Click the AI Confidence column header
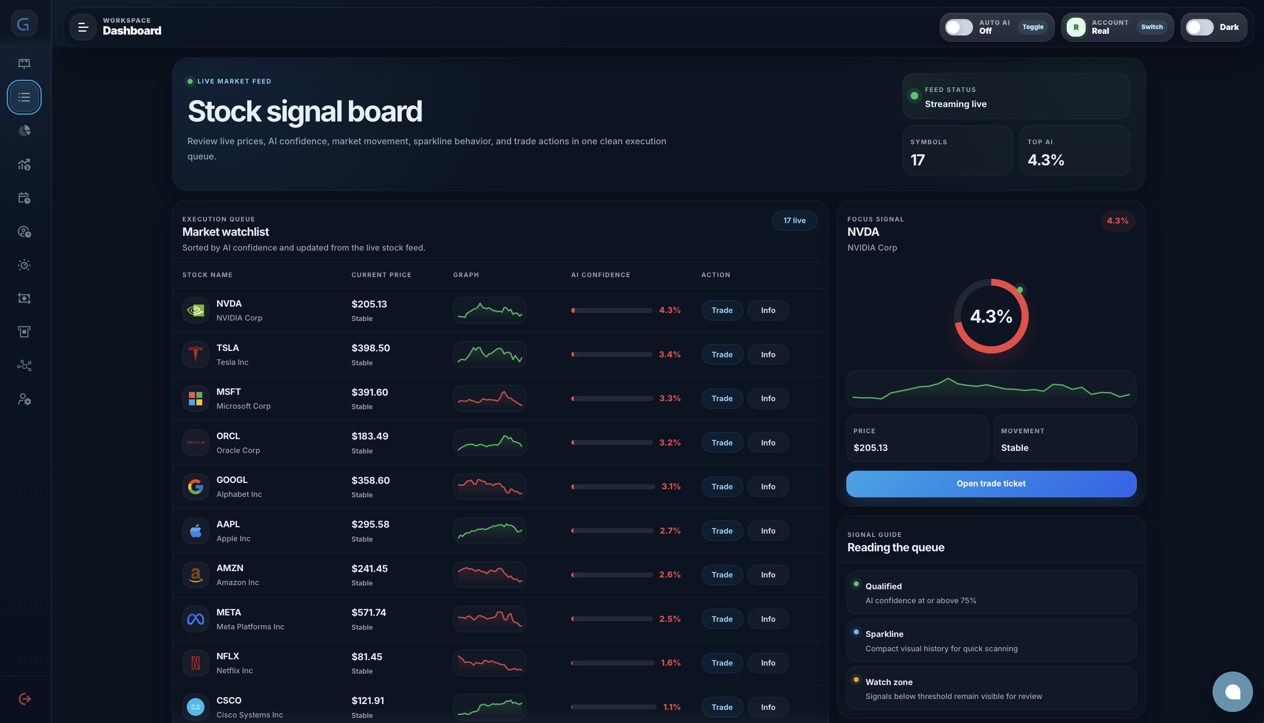 click(600, 275)
